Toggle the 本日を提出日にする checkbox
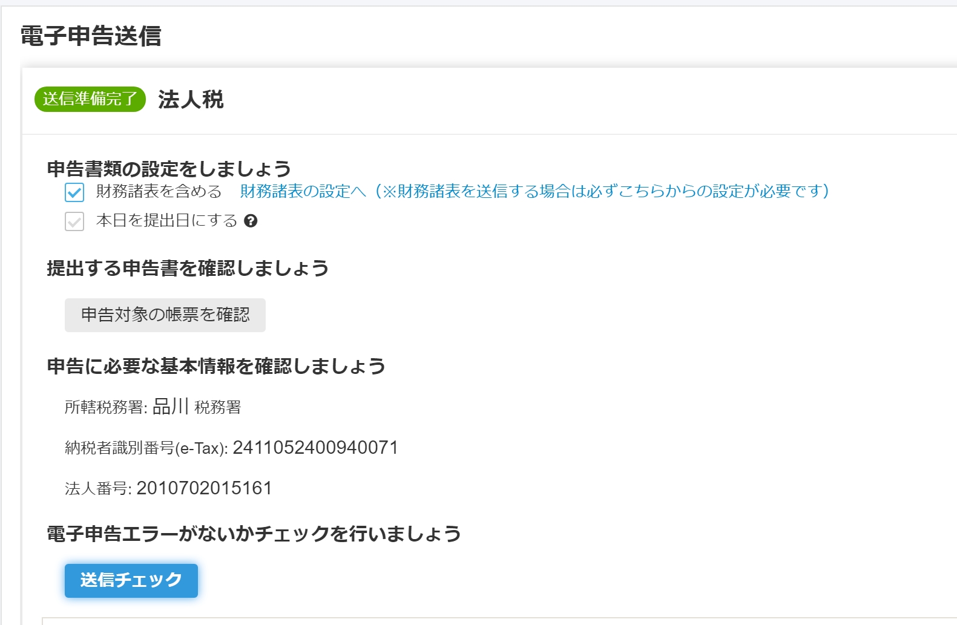The image size is (957, 625). [74, 221]
